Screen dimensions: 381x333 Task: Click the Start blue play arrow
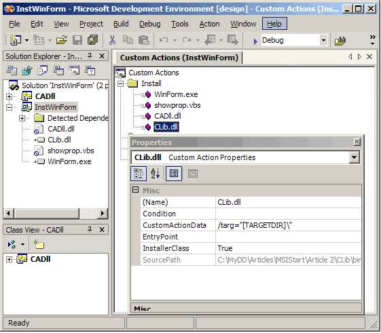pos(255,41)
